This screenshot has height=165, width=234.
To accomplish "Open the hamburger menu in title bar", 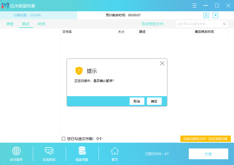I will [x=194, y=6].
